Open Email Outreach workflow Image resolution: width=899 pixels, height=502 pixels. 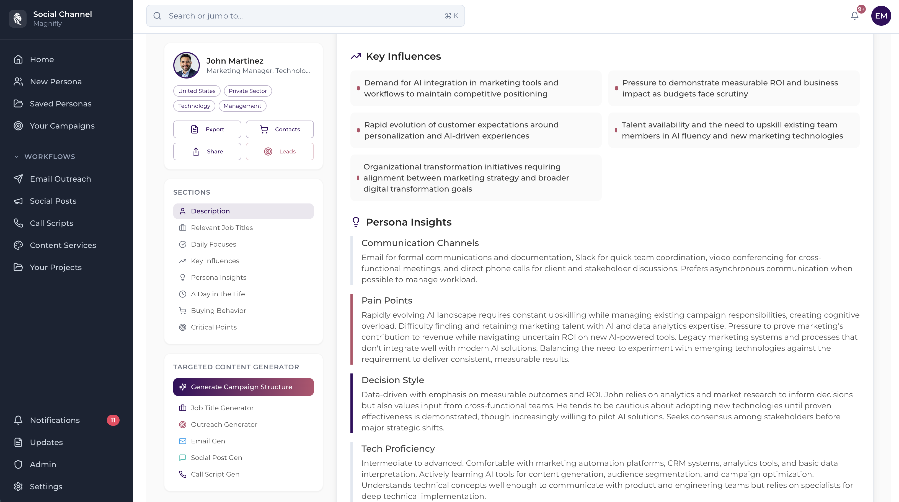tap(60, 179)
